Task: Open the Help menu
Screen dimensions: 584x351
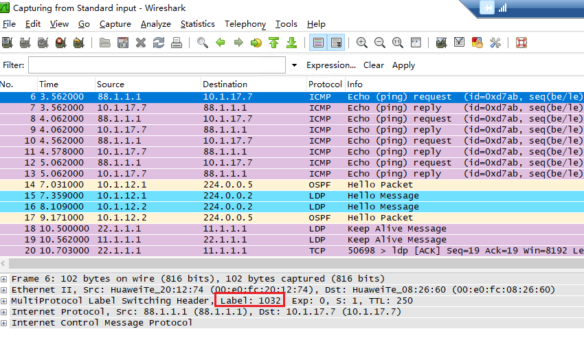Action: click(316, 24)
